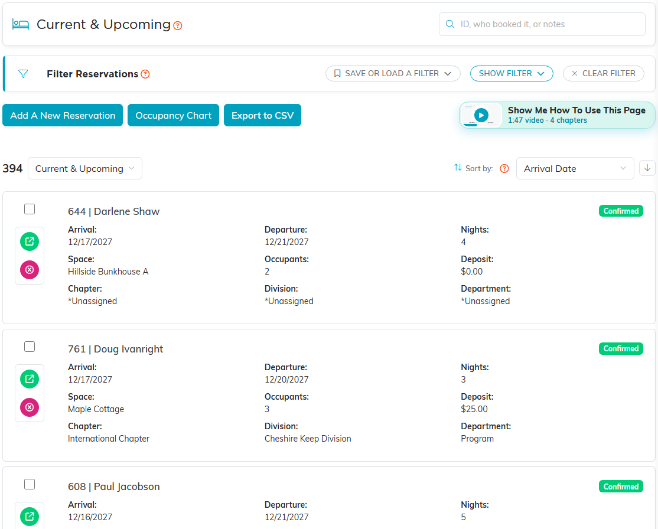The height and width of the screenshot is (529, 658).
Task: Click Clear Filter button
Action: click(x=604, y=73)
